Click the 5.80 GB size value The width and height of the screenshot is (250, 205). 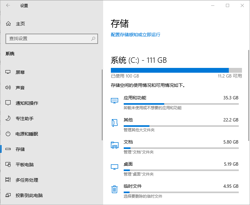click(x=231, y=142)
